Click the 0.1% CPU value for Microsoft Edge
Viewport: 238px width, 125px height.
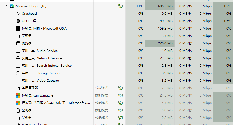139,6
